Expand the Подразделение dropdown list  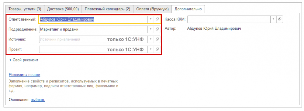click(151, 29)
